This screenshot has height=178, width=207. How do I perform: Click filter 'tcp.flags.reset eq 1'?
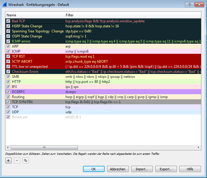click(80, 56)
